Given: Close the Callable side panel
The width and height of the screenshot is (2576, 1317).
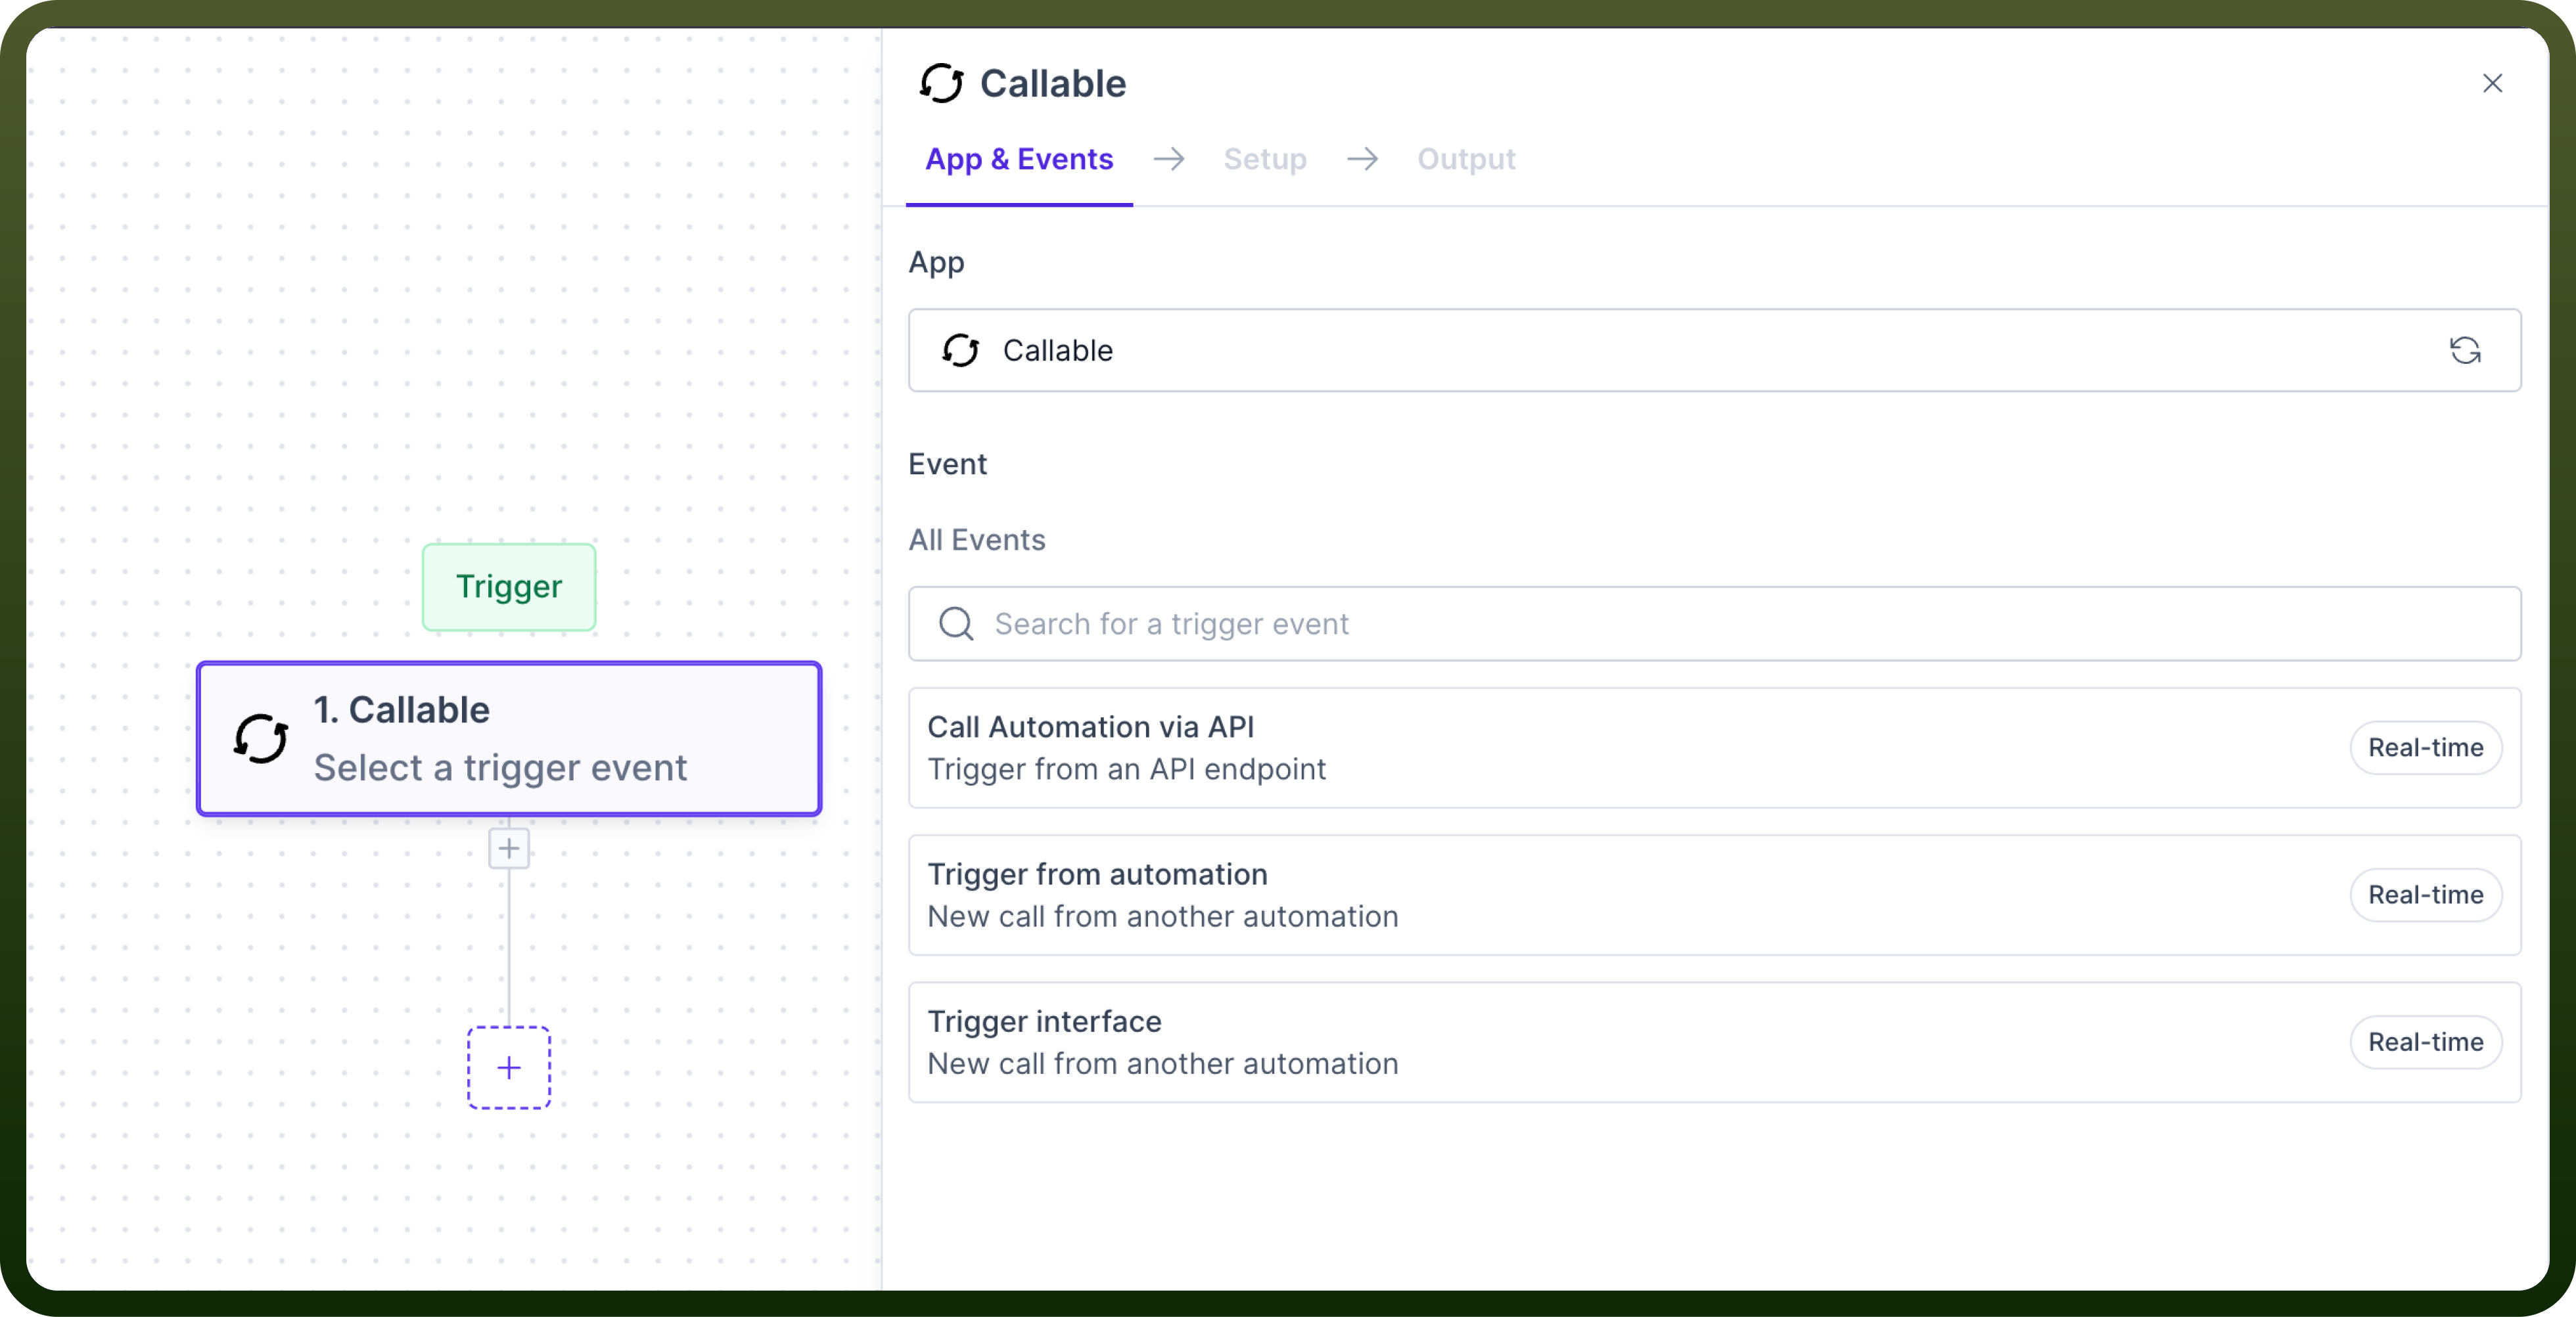Looking at the screenshot, I should [x=2492, y=83].
